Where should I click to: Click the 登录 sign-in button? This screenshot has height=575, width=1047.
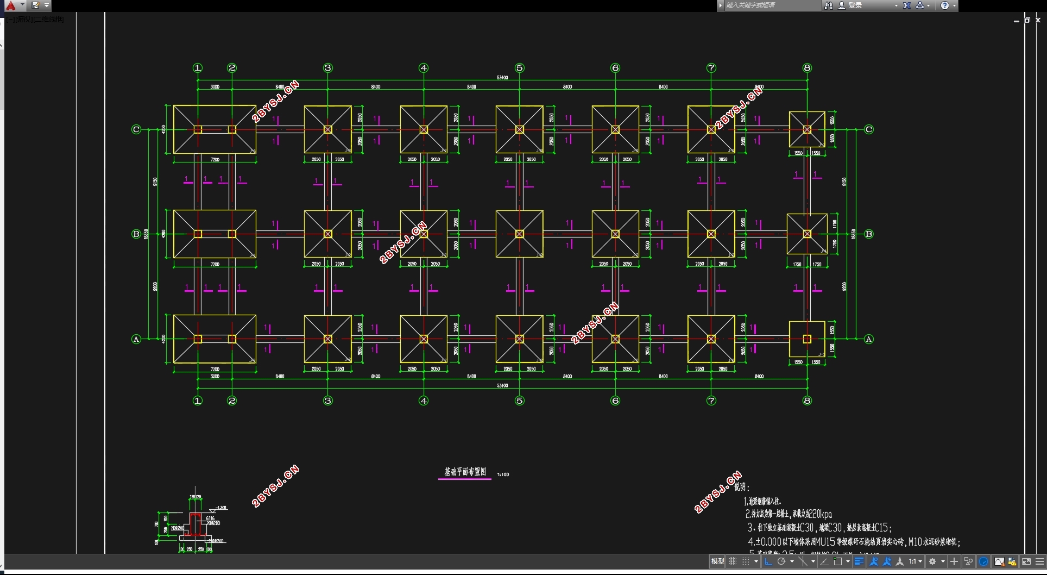click(850, 5)
